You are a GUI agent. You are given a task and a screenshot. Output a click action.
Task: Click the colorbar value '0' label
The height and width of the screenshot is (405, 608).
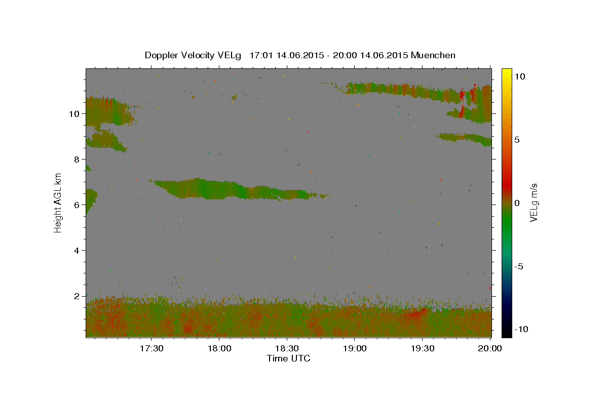pos(517,202)
